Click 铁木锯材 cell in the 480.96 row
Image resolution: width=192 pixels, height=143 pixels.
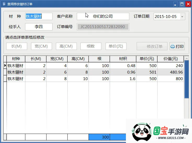click(x=16, y=72)
